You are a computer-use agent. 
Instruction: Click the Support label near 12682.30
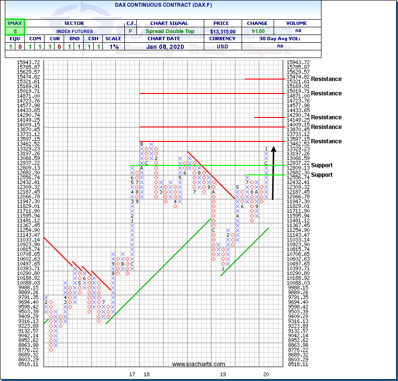pyautogui.click(x=321, y=175)
